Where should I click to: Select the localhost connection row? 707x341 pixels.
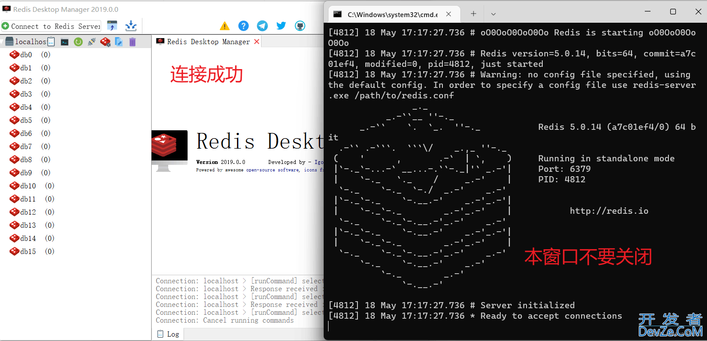click(x=75, y=42)
